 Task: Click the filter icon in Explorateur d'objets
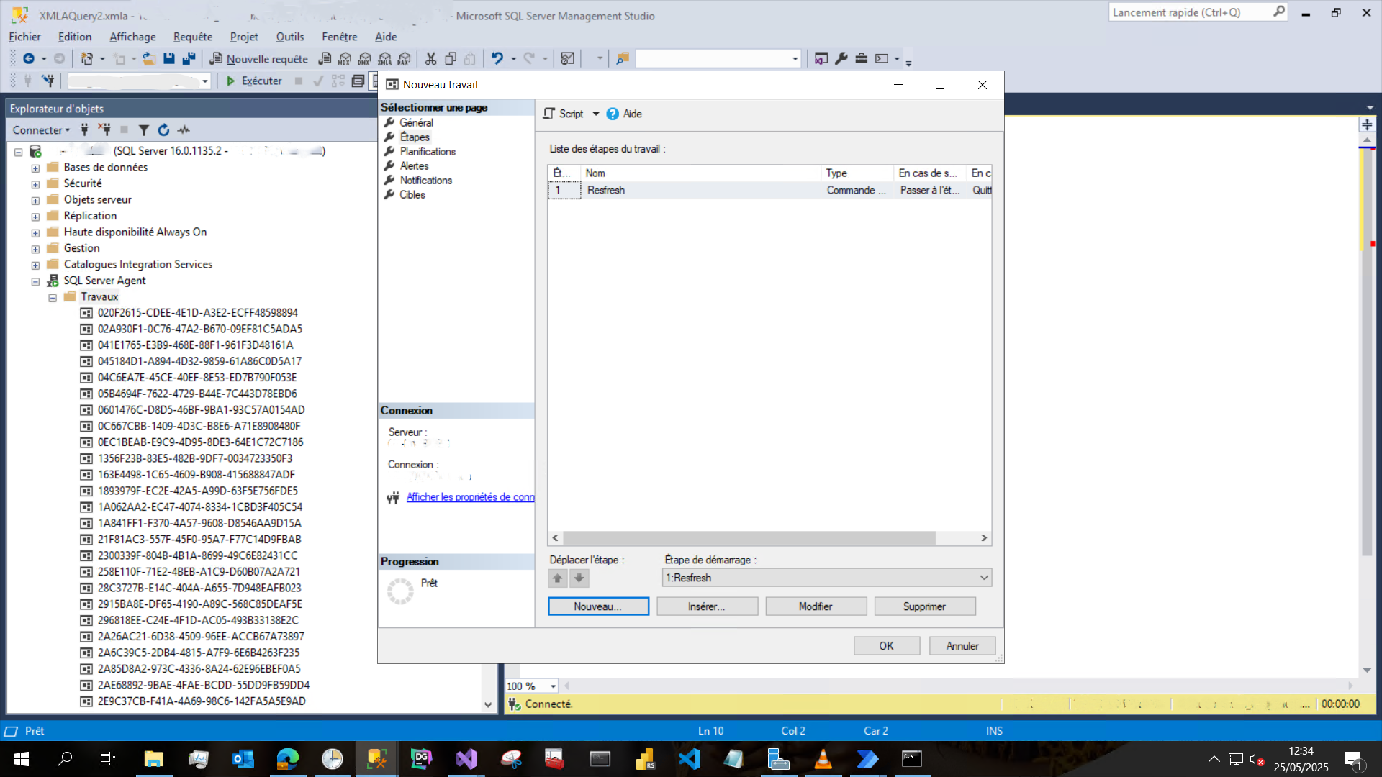click(x=144, y=130)
